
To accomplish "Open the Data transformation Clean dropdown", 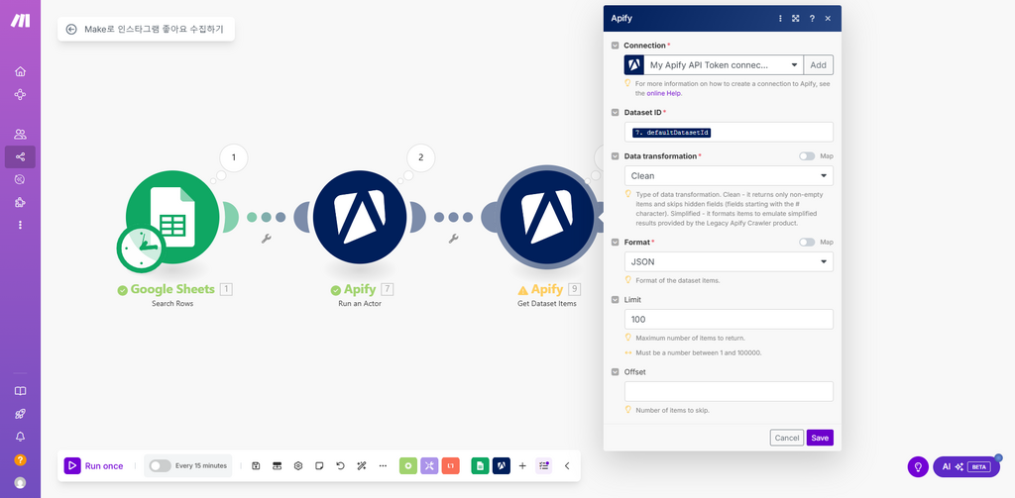I will [x=729, y=176].
